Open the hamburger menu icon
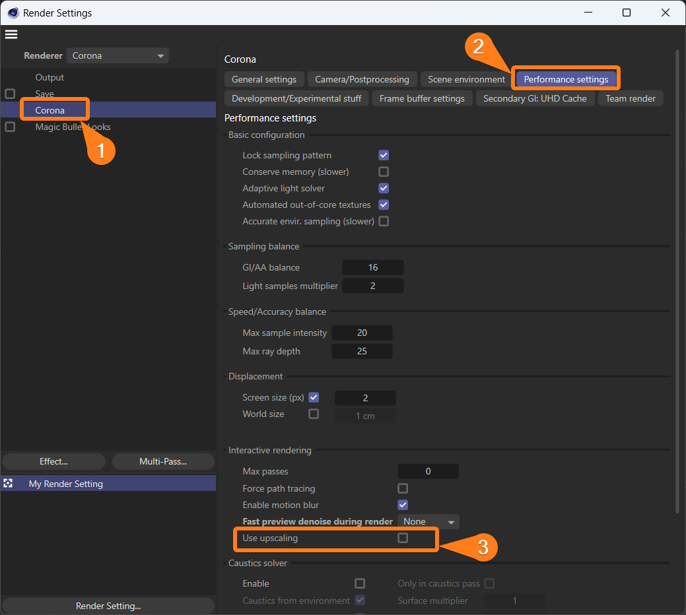 11,34
